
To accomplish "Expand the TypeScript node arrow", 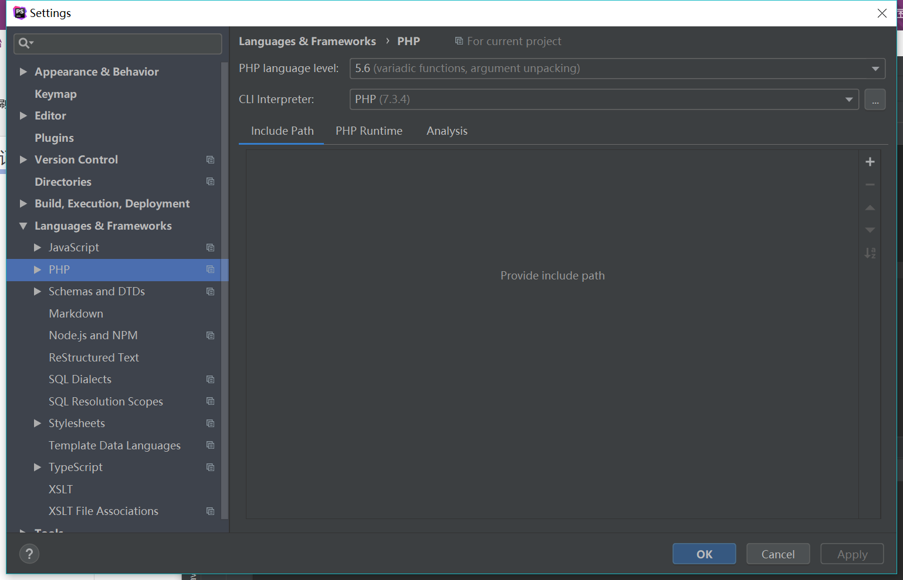I will 38,467.
